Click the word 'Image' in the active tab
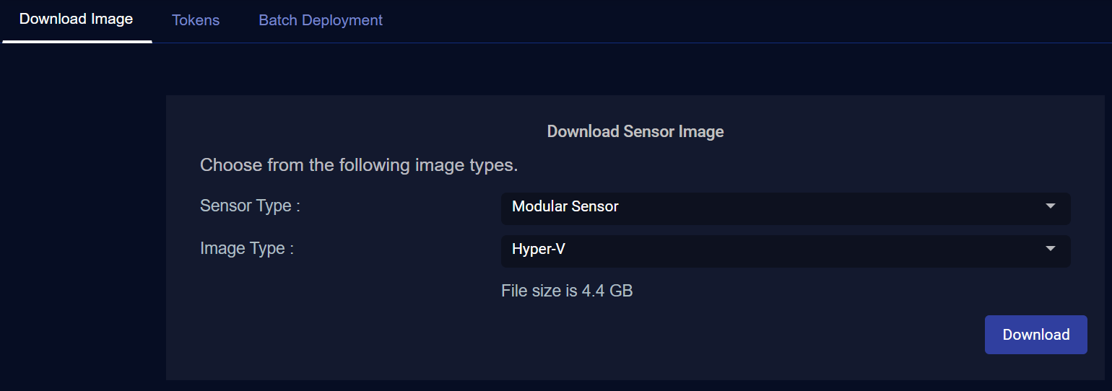 pyautogui.click(x=112, y=19)
